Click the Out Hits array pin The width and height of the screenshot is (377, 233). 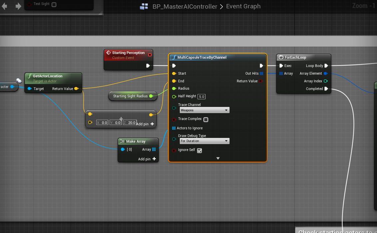coord(261,73)
